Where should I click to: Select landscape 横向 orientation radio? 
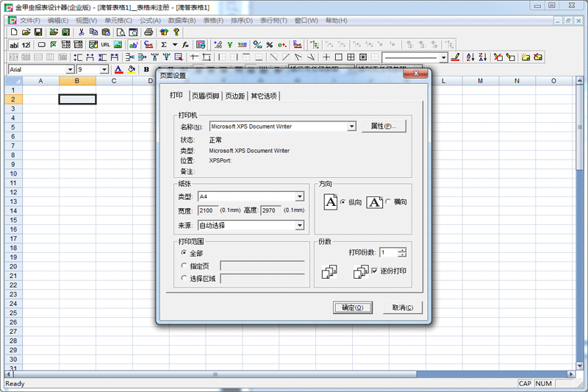[388, 202]
